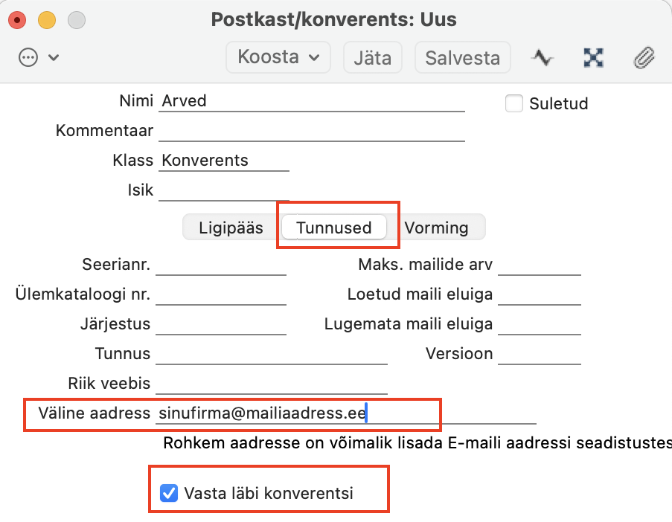Screen dimensions: 672x522
Task: Uncheck Vasta läbi konverentsi checkbox
Action: [x=170, y=492]
